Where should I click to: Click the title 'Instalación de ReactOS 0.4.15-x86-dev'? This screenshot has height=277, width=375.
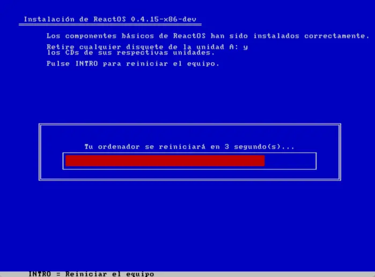[110, 19]
